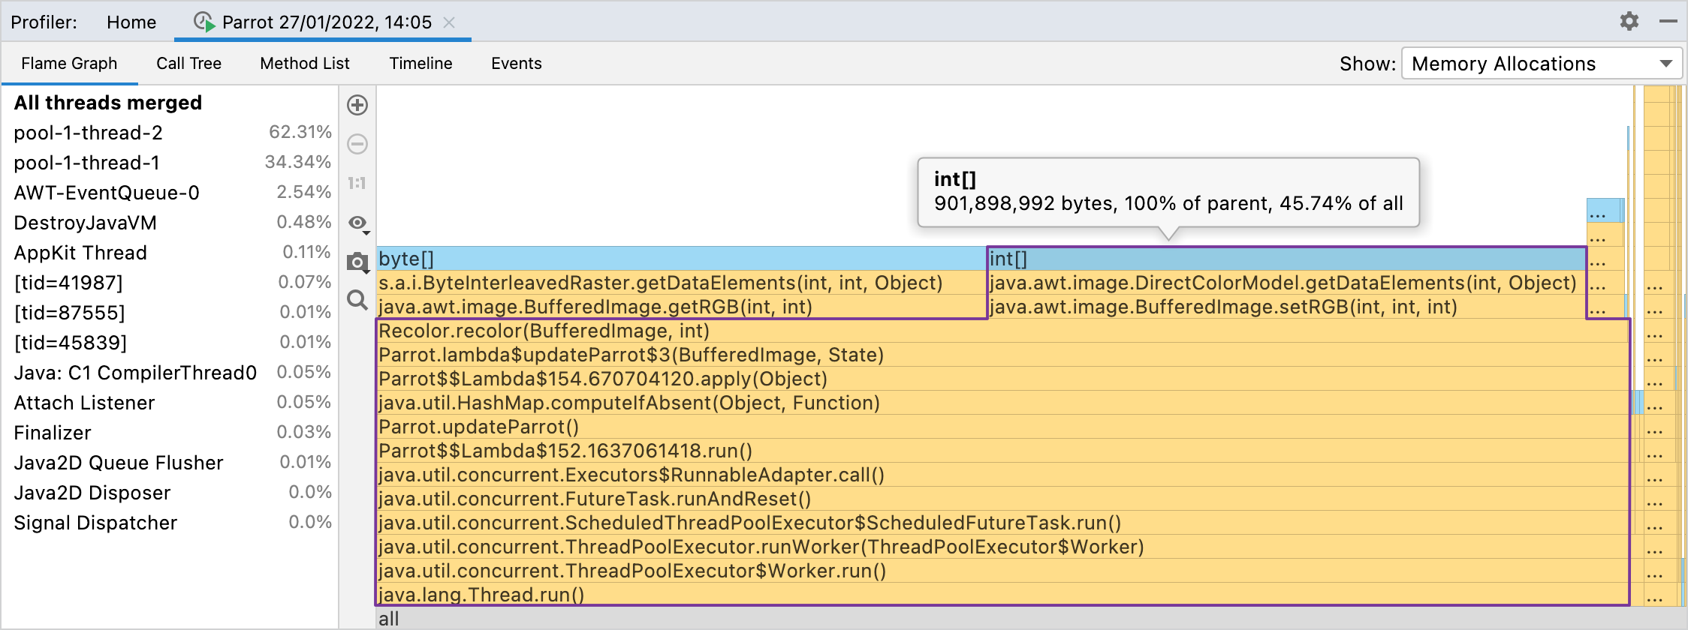Open profiler settings gear icon
Viewport: 1688px width, 630px height.
[x=1629, y=21]
